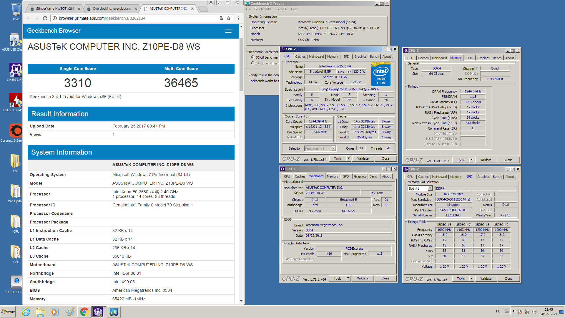The width and height of the screenshot is (565, 318).
Task: Open the Geekbench Benchmarks menu
Action: [x=262, y=9]
